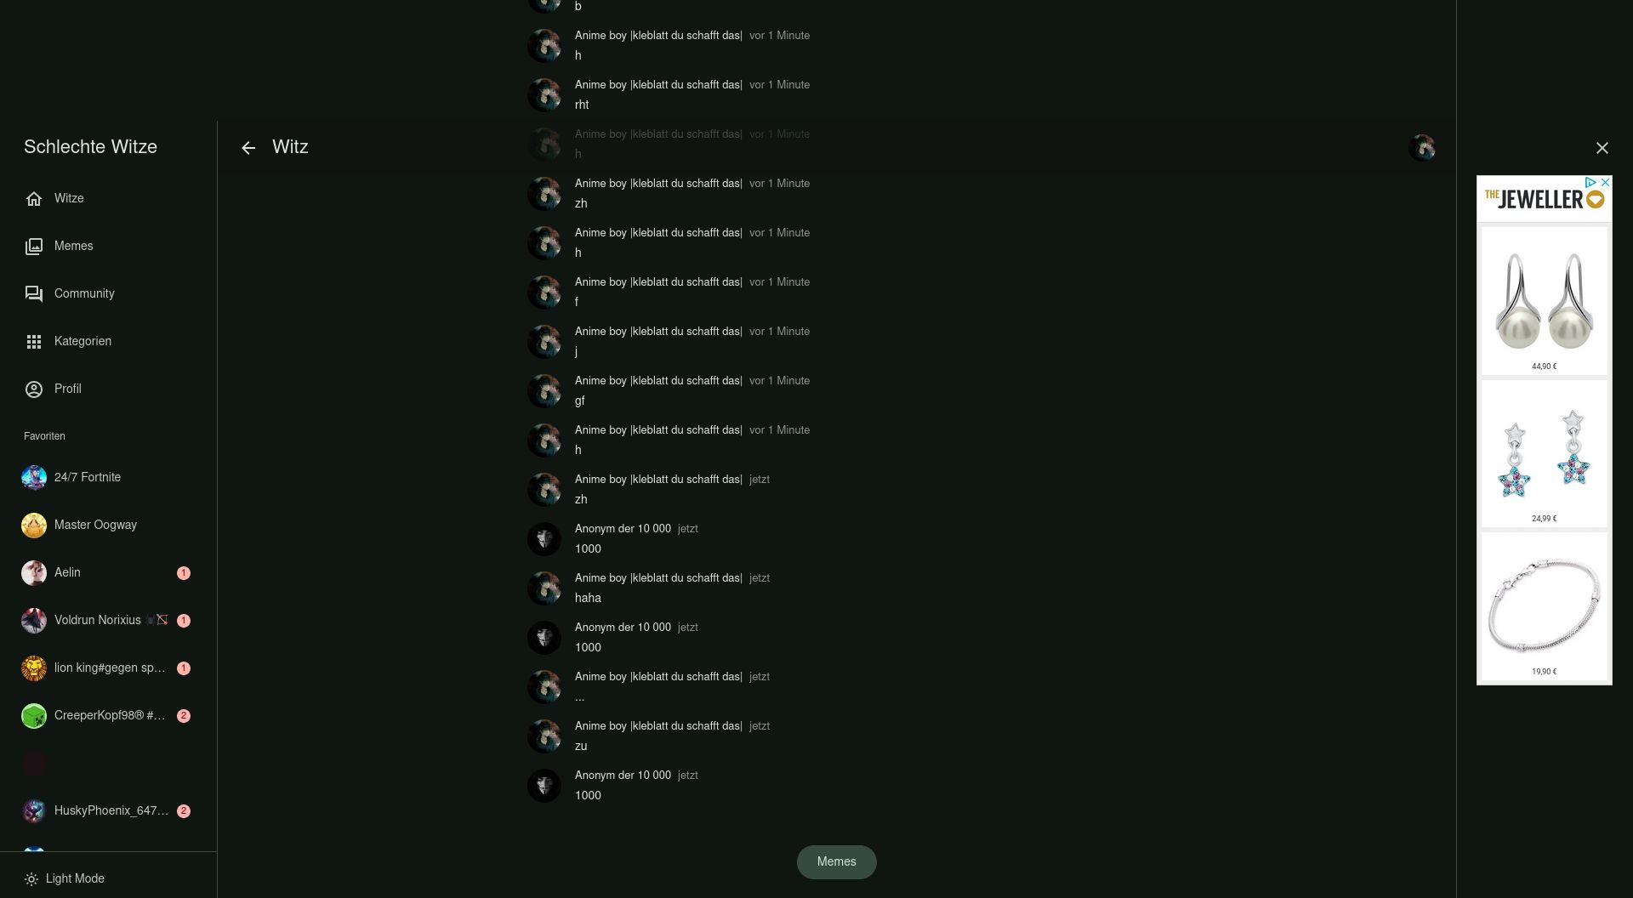Viewport: 1633px width, 898px height.
Task: Open the Kategorien grid icon
Action: pyautogui.click(x=34, y=342)
